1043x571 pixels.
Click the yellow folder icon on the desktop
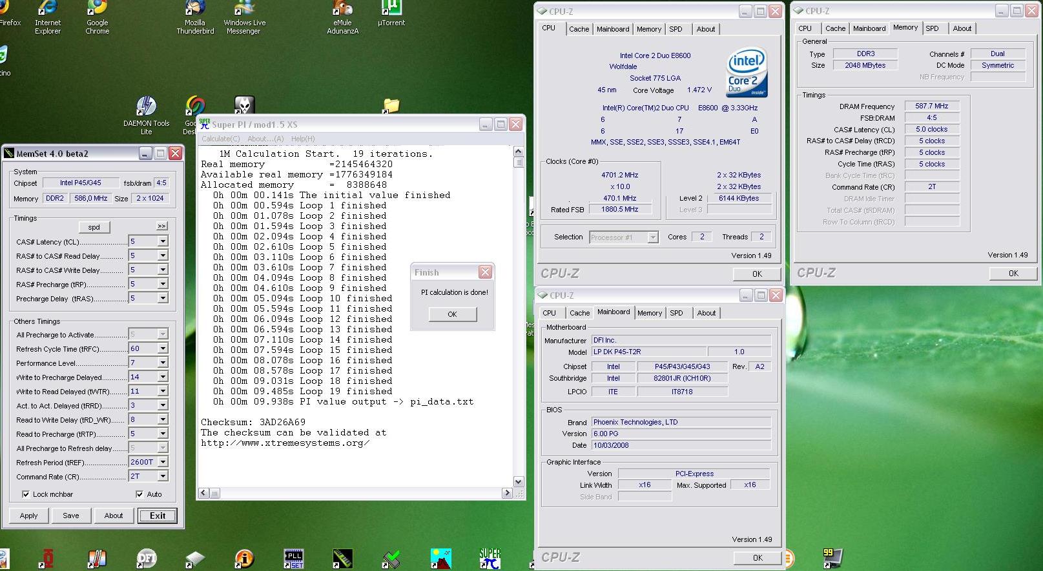click(391, 106)
